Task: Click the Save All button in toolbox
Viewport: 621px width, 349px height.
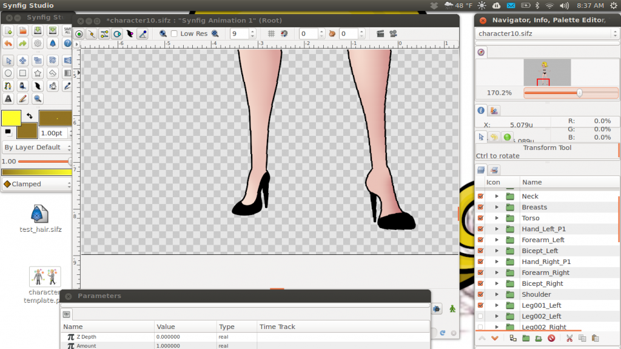Action: tap(67, 31)
